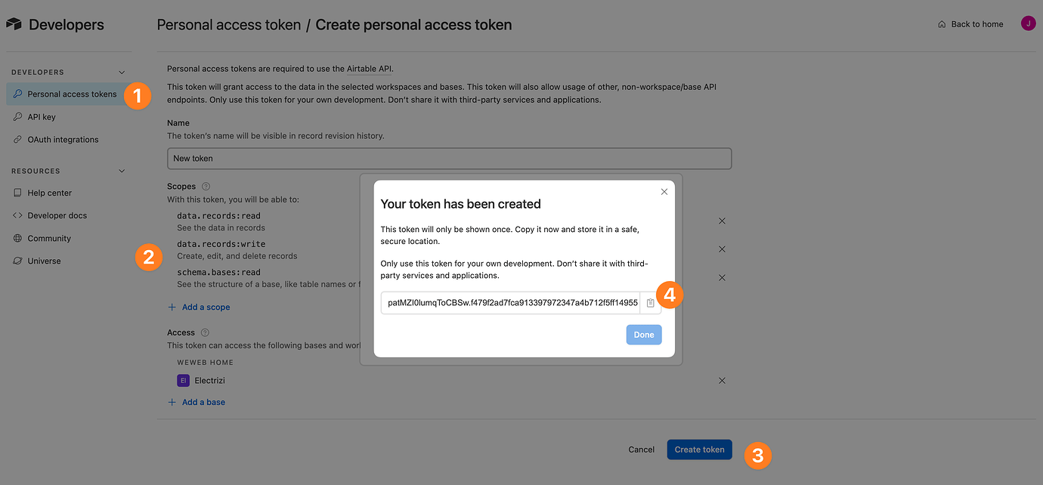1043x485 pixels.
Task: Remove the Electrizi base from access list
Action: [722, 380]
